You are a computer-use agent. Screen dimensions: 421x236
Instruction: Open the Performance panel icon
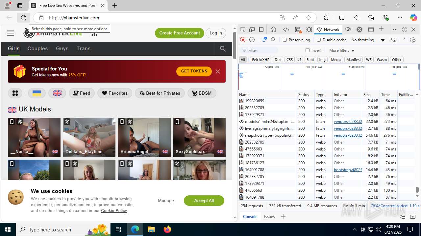[x=348, y=29]
